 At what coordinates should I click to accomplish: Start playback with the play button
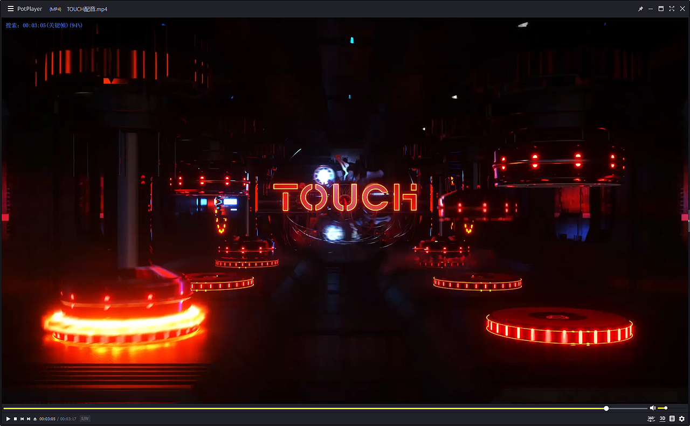8,418
